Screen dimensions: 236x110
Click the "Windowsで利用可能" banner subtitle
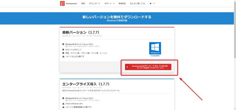117,21
